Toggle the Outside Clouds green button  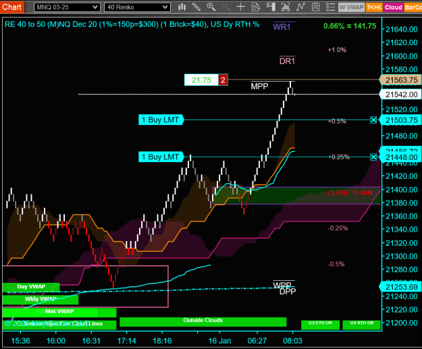203,321
